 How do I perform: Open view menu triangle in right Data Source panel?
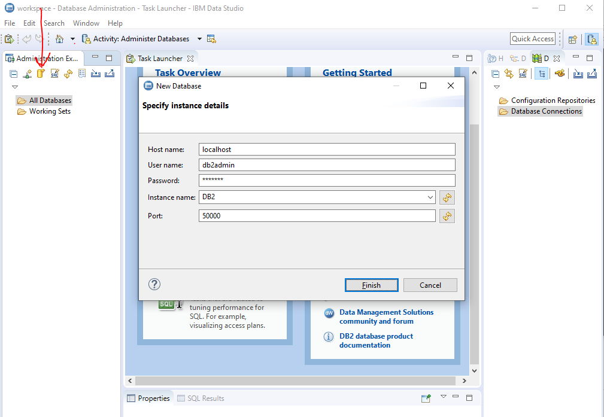tap(496, 87)
